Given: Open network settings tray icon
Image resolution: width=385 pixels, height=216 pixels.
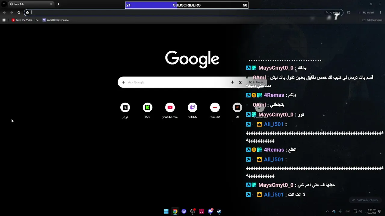Looking at the screenshot, I should pos(355,211).
